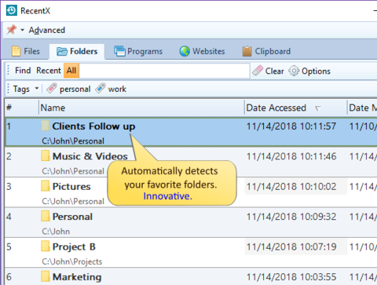This screenshot has width=377, height=285.
Task: Toggle the personal tag filter
Action: click(x=68, y=89)
